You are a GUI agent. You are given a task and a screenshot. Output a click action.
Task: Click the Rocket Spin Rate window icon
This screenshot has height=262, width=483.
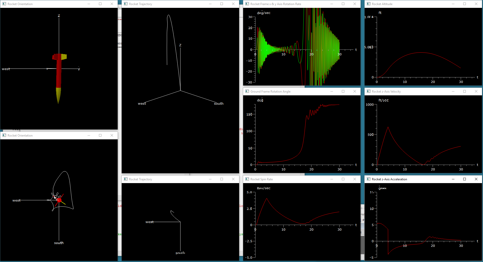coord(247,179)
